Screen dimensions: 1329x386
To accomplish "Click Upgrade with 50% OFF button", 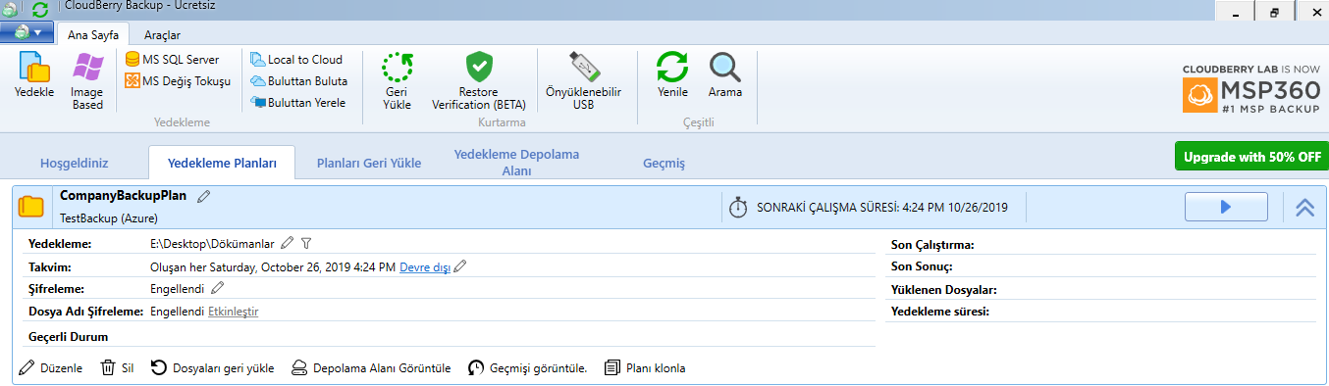I will point(1251,156).
